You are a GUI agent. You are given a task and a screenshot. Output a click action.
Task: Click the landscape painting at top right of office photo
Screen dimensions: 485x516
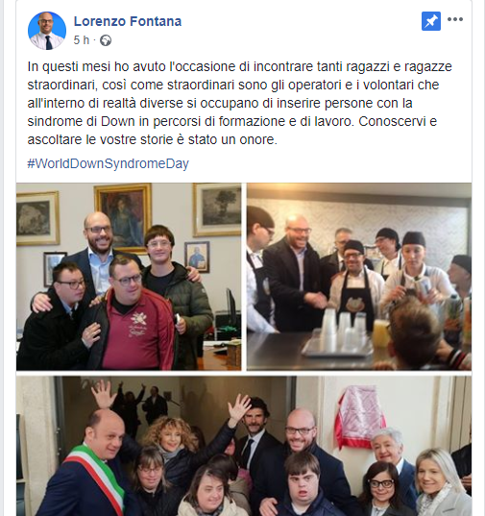pos(218,209)
